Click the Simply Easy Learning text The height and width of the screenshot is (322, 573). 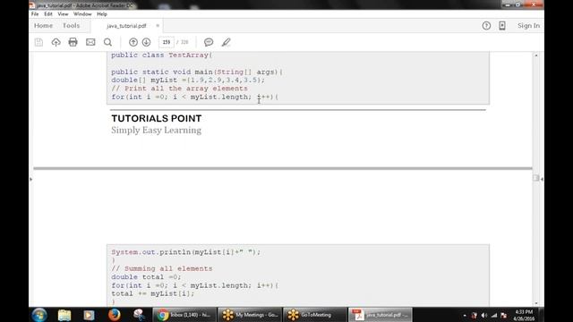157,131
